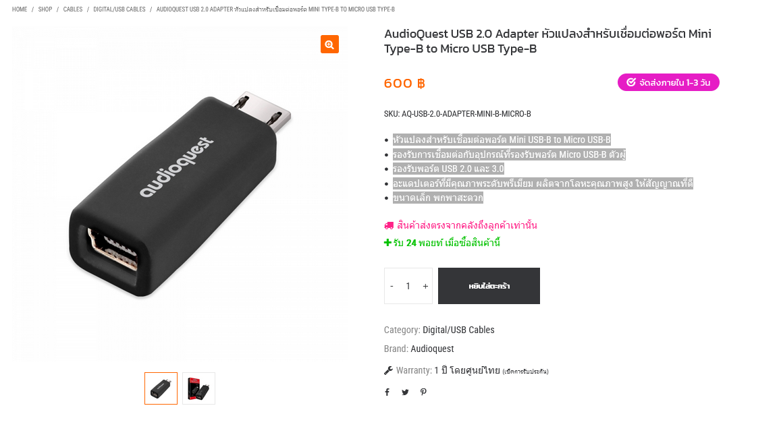Select the first adapter thumbnail
779x441 pixels.
161,388
